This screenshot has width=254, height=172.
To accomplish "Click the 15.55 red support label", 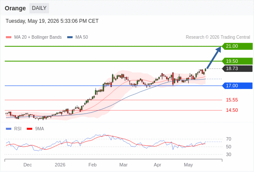I will click(x=232, y=100).
